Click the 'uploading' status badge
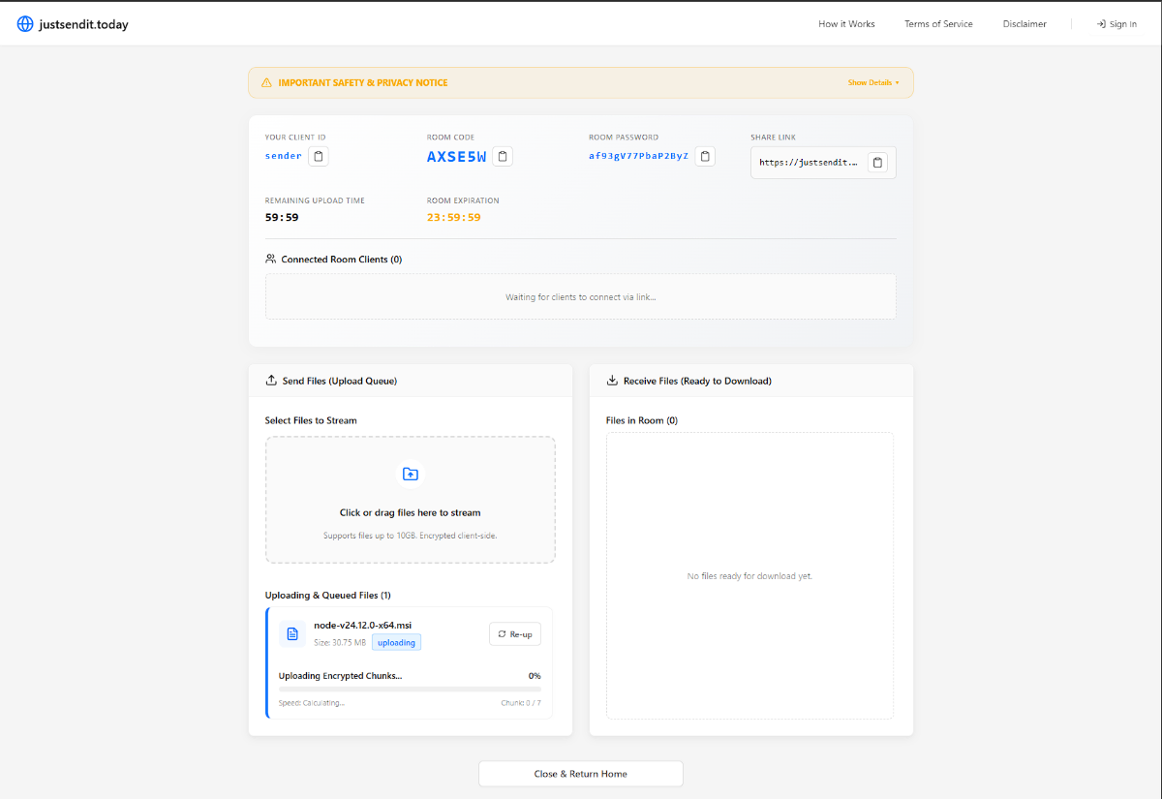The image size is (1162, 799). coord(396,642)
